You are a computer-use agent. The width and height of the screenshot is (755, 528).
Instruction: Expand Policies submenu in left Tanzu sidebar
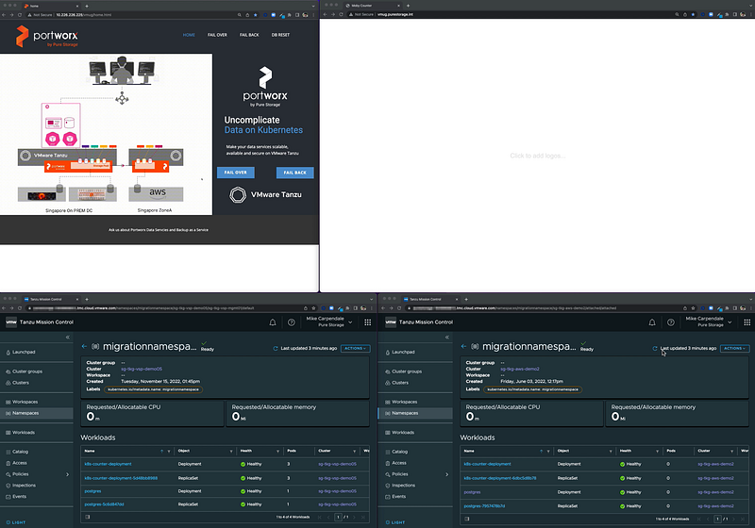[x=67, y=474]
